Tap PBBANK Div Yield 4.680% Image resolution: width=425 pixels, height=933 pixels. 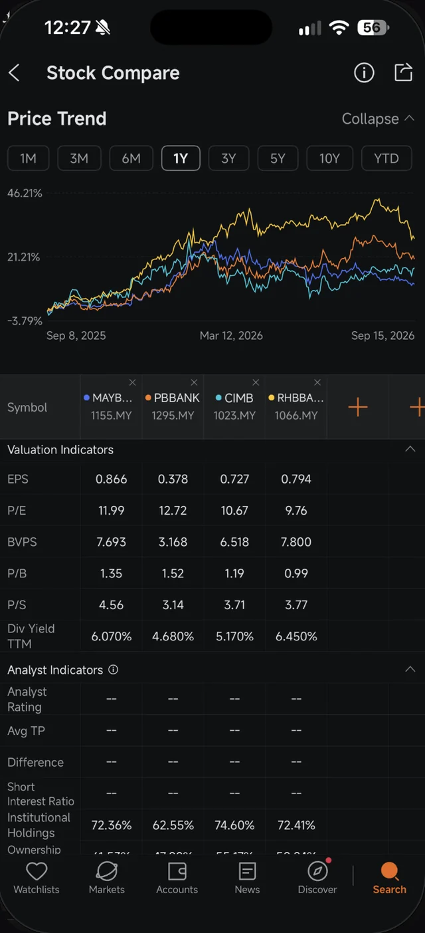click(x=173, y=636)
